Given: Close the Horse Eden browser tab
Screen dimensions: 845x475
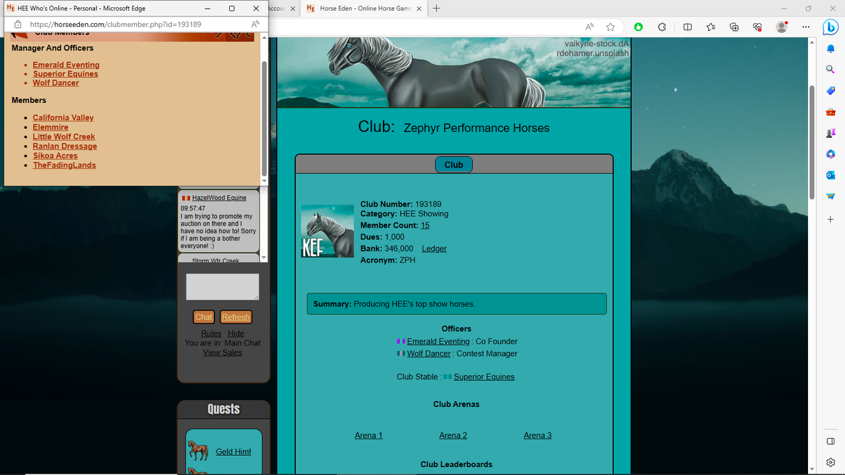Looking at the screenshot, I should point(420,9).
